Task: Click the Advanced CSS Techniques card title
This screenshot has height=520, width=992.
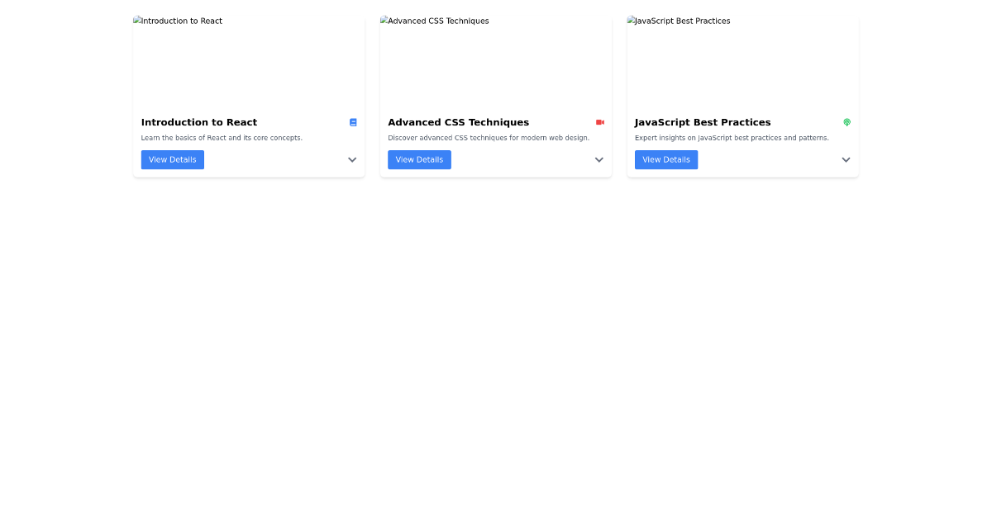Action: (x=459, y=122)
